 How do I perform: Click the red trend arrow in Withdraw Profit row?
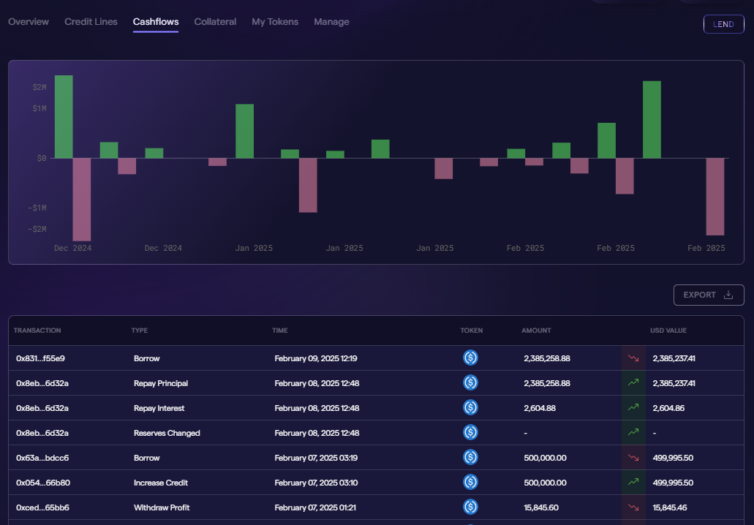633,507
